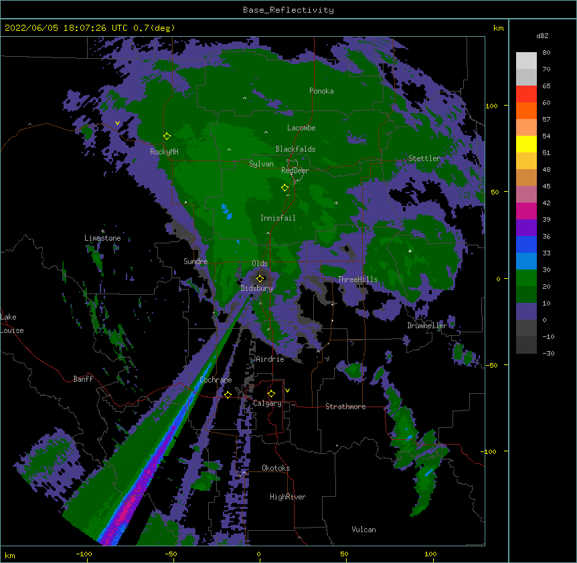Screen dimensions: 577x563
Task: Click the yellow station marker south of RedDeer
Action: click(284, 188)
